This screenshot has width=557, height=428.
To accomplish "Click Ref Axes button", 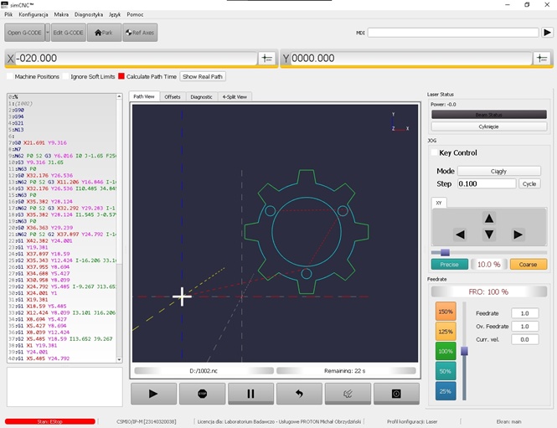I will 139,33.
